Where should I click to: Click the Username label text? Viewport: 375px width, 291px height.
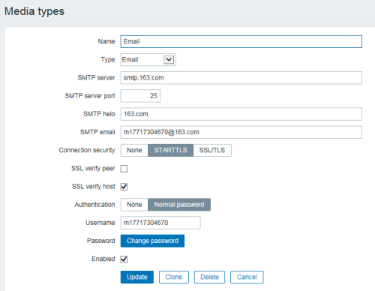tap(100, 223)
